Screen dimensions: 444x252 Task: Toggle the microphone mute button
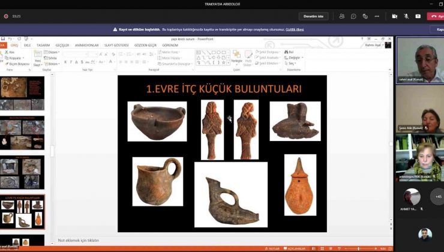pos(406,16)
